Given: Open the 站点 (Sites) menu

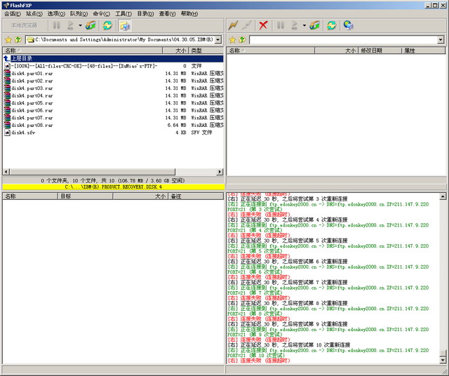Looking at the screenshot, I should coord(34,13).
